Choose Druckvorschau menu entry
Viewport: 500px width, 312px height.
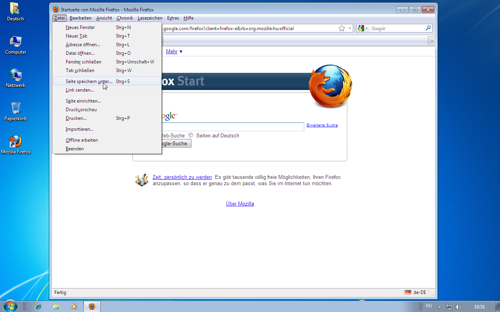(x=107, y=110)
